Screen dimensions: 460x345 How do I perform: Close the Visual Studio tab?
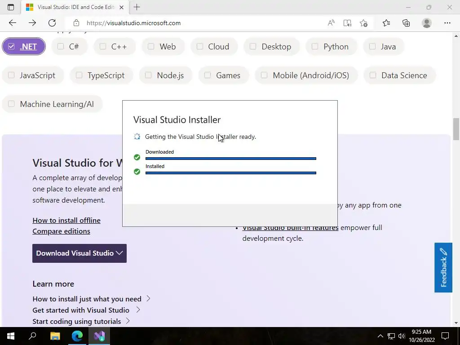click(121, 7)
